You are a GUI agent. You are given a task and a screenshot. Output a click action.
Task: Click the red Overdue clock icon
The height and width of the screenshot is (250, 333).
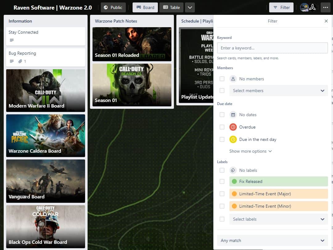(233, 127)
